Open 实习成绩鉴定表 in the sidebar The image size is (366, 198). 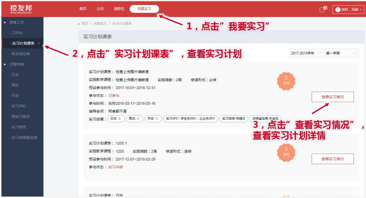point(24,137)
